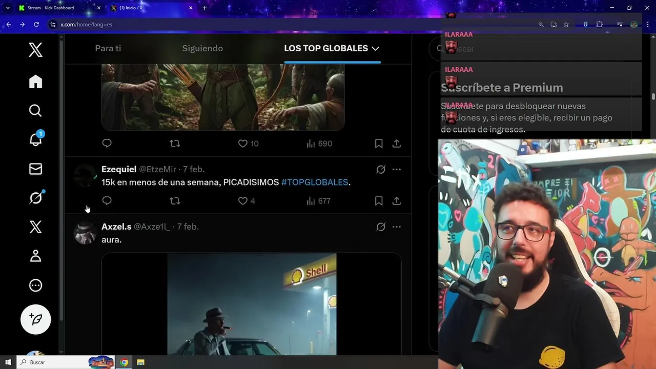
Task: Open Ezequiel's profile avatar
Action: tap(85, 175)
